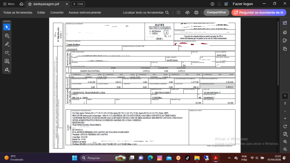Jump to page 1 indicator
Screen dimensions: 290x163
pyautogui.click(x=285, y=96)
